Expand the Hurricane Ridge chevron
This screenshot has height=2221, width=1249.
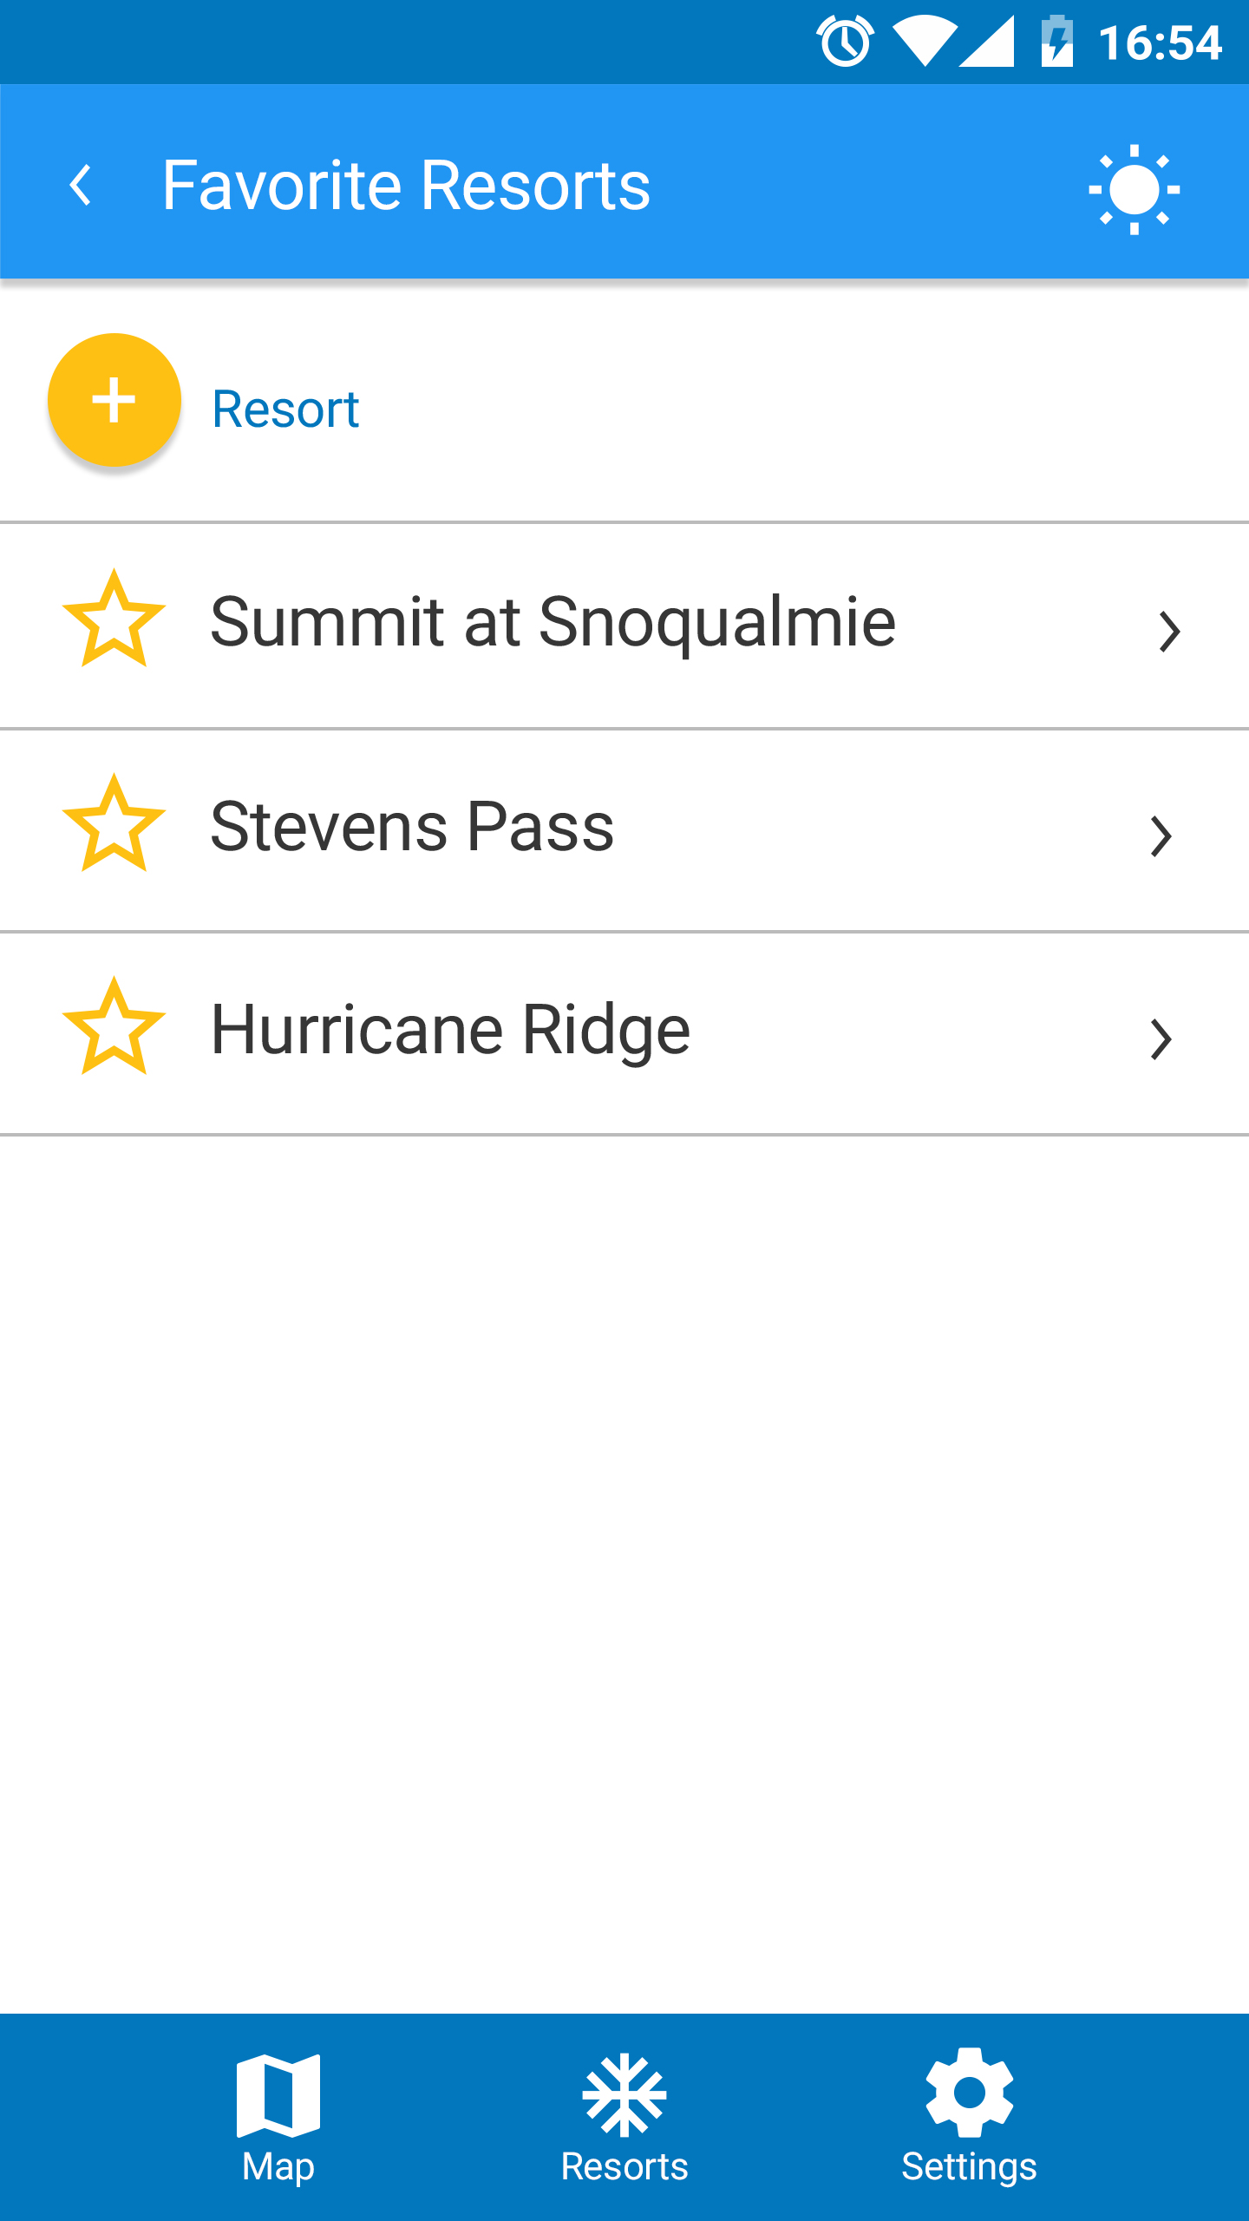click(1161, 1039)
